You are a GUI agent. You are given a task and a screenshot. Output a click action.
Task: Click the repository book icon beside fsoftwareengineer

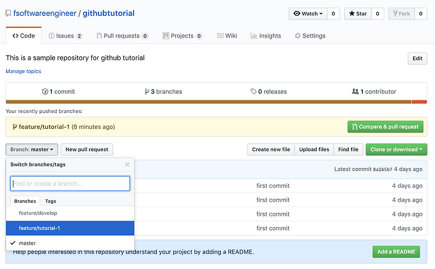[x=8, y=13]
